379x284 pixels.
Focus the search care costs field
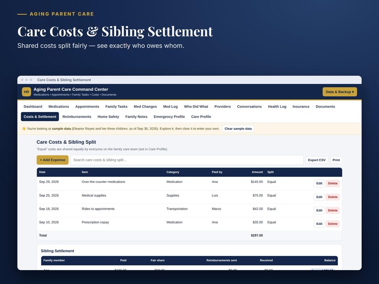[x=187, y=160]
